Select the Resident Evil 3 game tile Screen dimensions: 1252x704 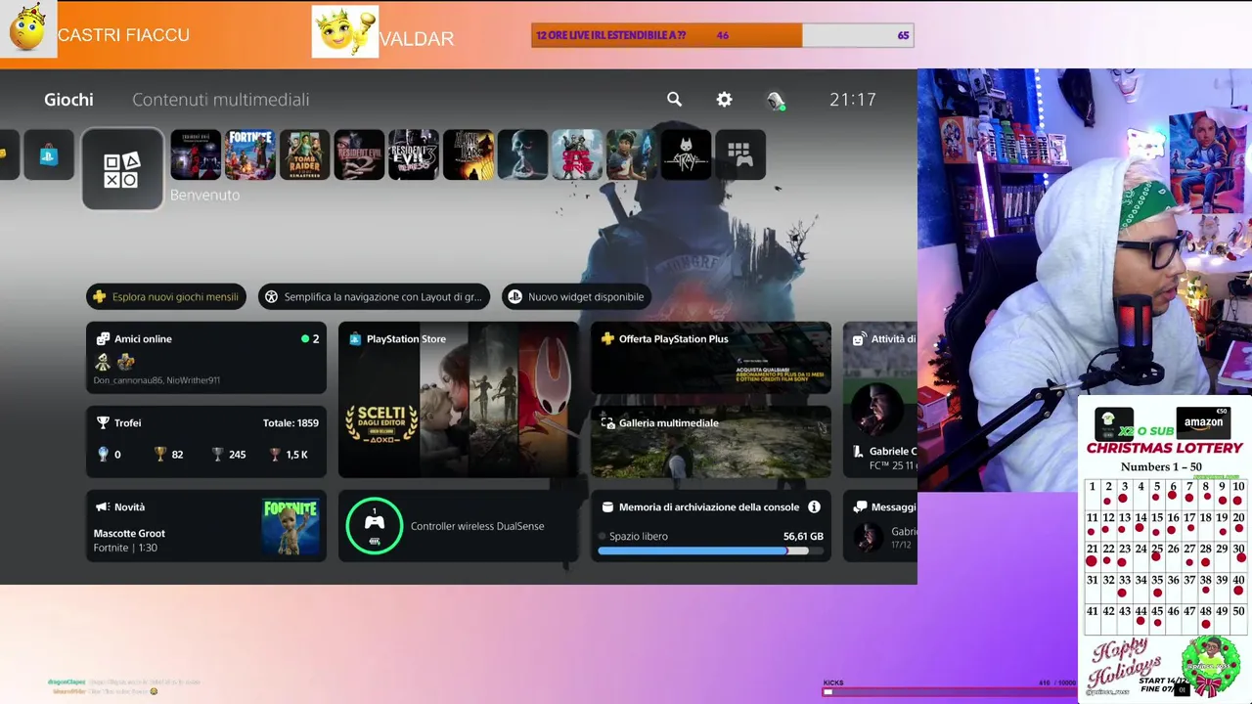click(x=414, y=155)
